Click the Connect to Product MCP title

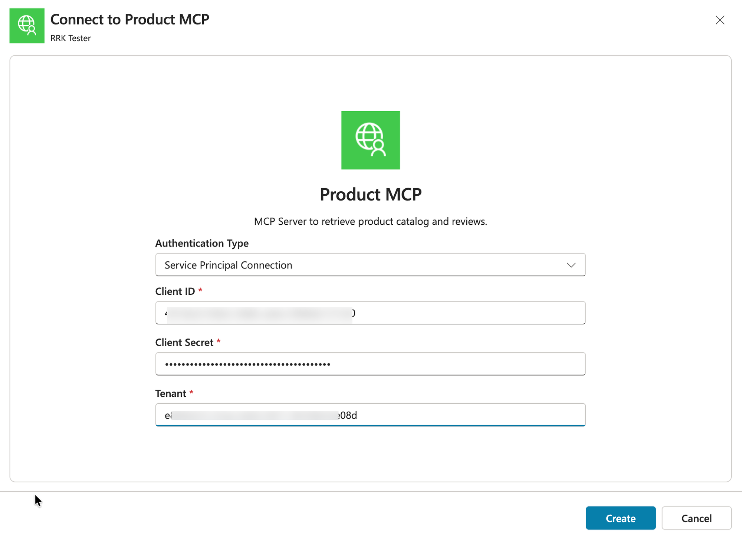pos(129,19)
